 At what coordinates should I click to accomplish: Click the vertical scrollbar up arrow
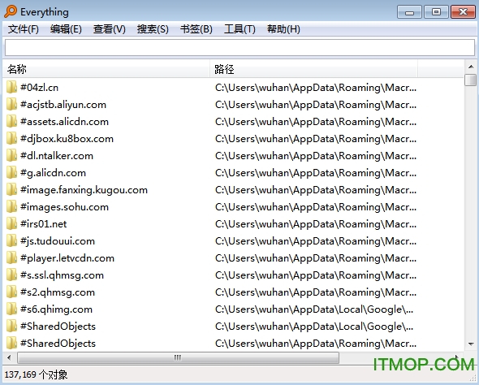coord(471,67)
